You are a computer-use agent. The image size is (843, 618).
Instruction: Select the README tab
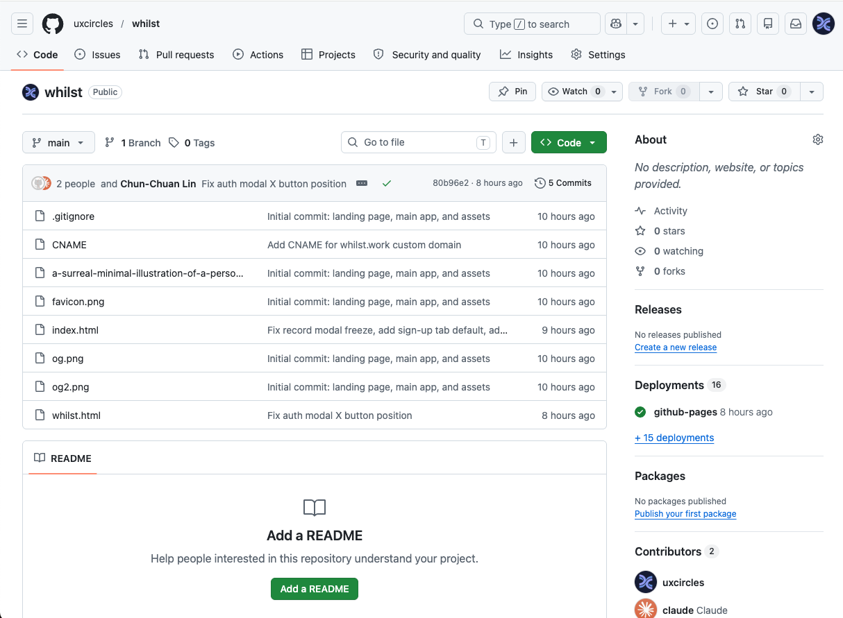(62, 458)
